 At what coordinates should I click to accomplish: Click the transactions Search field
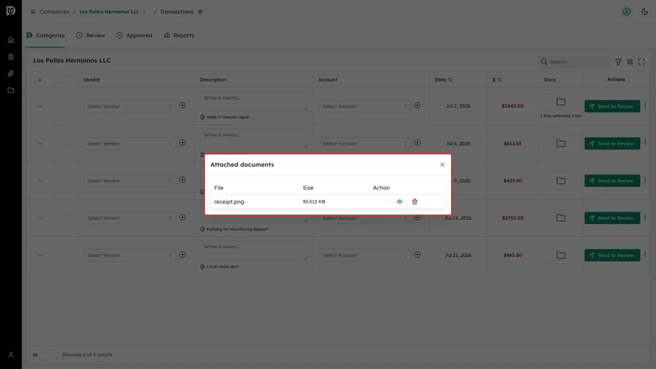[575, 62]
